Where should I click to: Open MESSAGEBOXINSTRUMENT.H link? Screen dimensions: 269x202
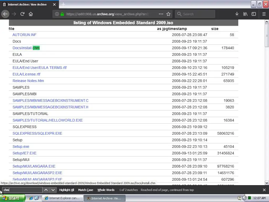(50, 107)
